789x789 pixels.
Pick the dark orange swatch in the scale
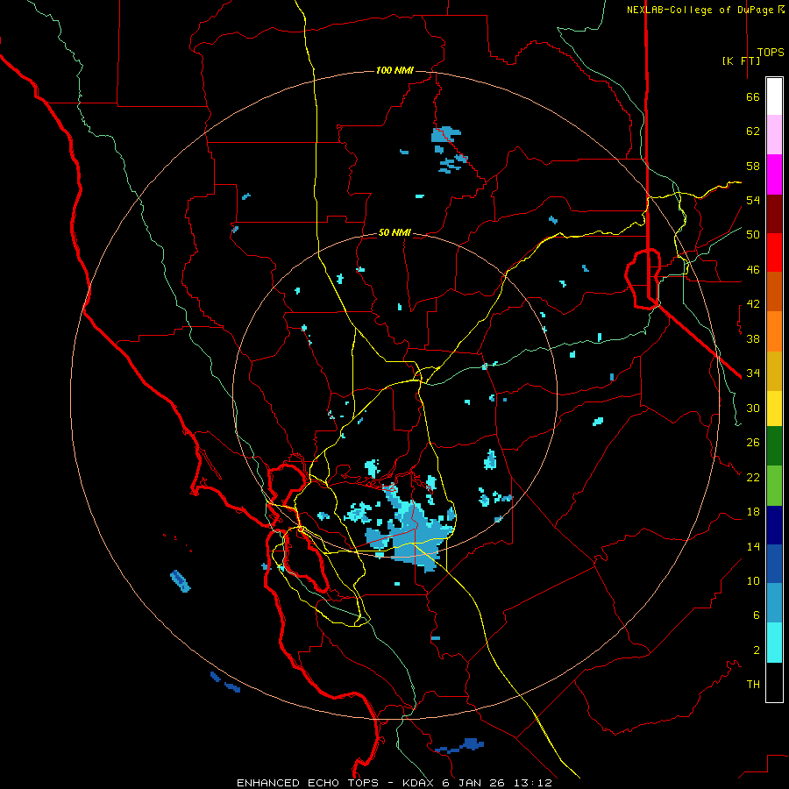point(774,292)
